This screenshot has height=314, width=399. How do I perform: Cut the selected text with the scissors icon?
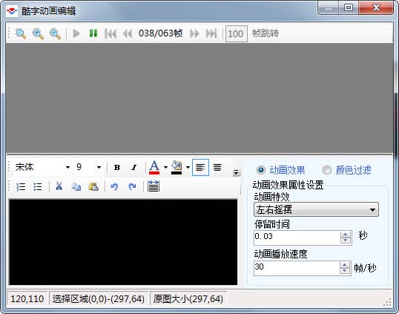pos(59,186)
